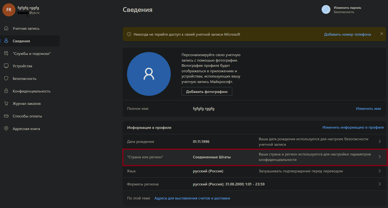Click the key icon next to Изменить пароль
Screen dimensions: 388x208
[x=326, y=9]
